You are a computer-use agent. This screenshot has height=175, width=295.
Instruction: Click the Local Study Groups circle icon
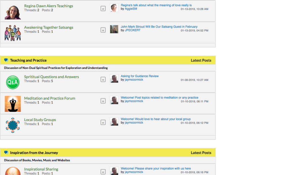pos(13,125)
